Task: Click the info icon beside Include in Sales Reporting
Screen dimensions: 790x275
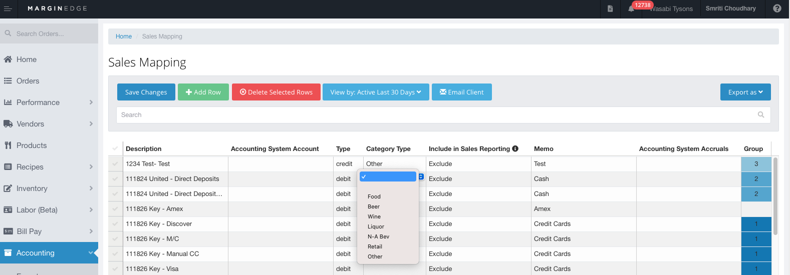Action: click(x=515, y=148)
